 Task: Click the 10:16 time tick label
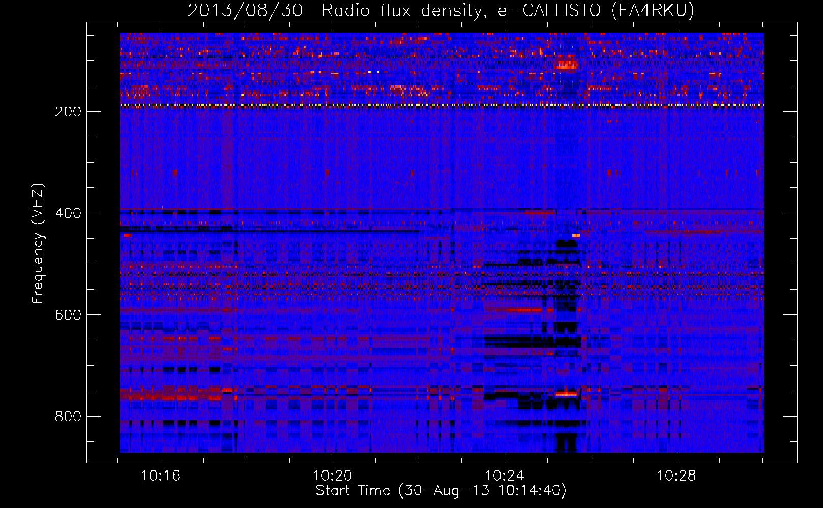pyautogui.click(x=161, y=476)
